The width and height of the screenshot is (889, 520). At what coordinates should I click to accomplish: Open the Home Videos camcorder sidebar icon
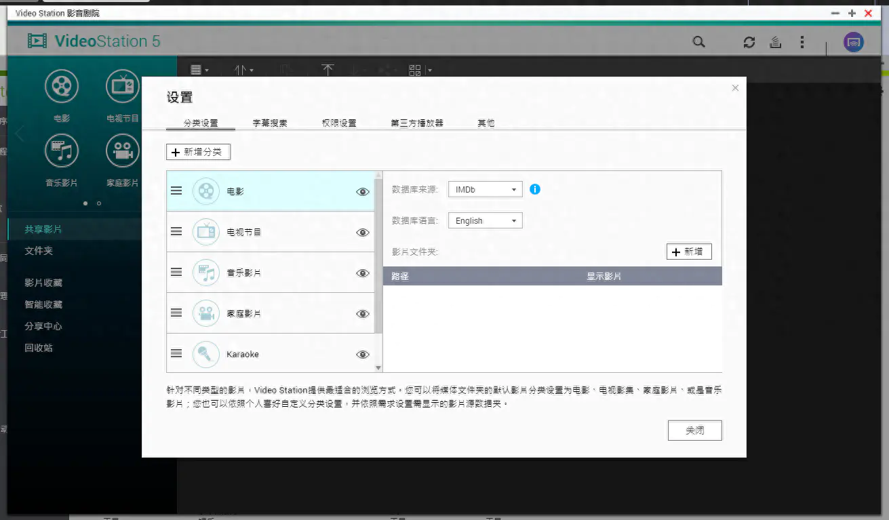pos(123,151)
